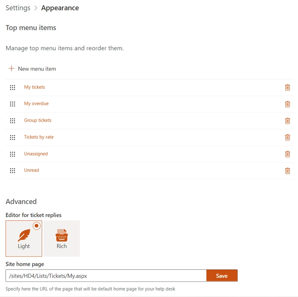The image size is (298, 297).
Task: Go back to Settings breadcrumb
Action: click(x=18, y=8)
